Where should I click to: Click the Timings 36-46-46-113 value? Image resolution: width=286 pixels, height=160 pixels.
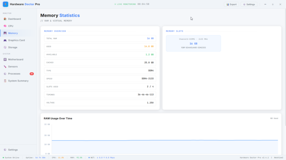(x=146, y=94)
